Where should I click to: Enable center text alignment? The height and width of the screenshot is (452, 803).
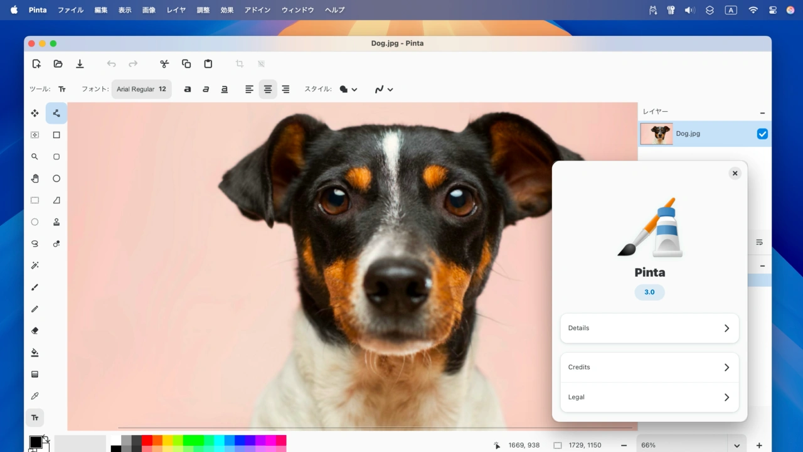[268, 89]
